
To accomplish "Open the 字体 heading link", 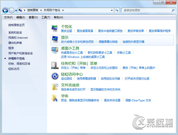I will (x=65, y=96).
